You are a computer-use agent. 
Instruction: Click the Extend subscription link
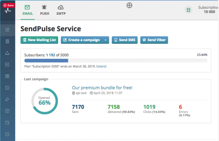[101, 66]
